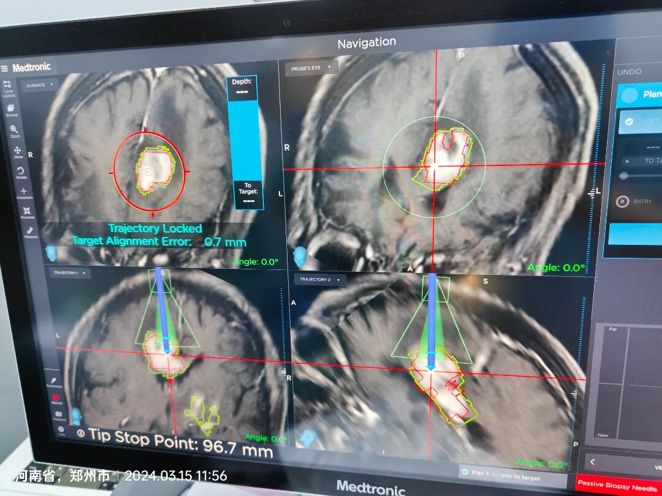662x496 pixels.
Task: Open the GUIDANCE view dropdown
Action: point(40,85)
